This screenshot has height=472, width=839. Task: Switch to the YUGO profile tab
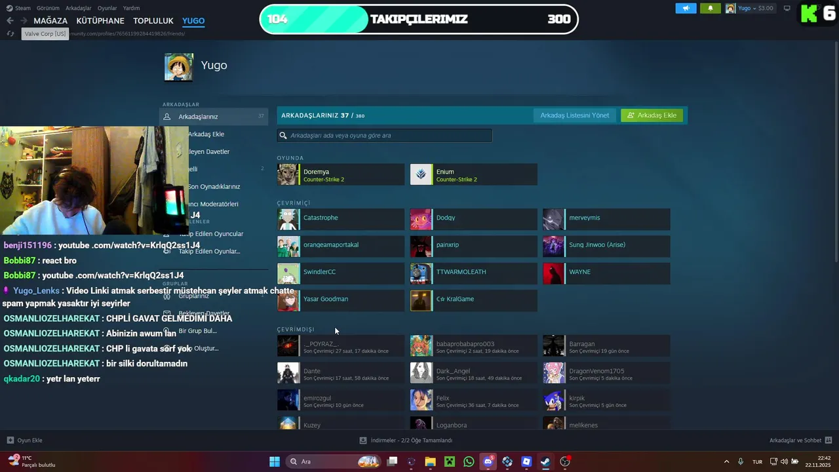click(193, 21)
